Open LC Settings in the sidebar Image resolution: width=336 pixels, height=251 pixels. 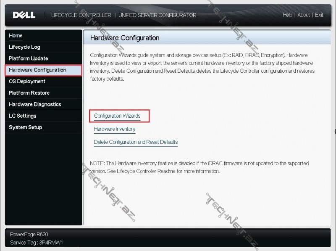point(22,116)
